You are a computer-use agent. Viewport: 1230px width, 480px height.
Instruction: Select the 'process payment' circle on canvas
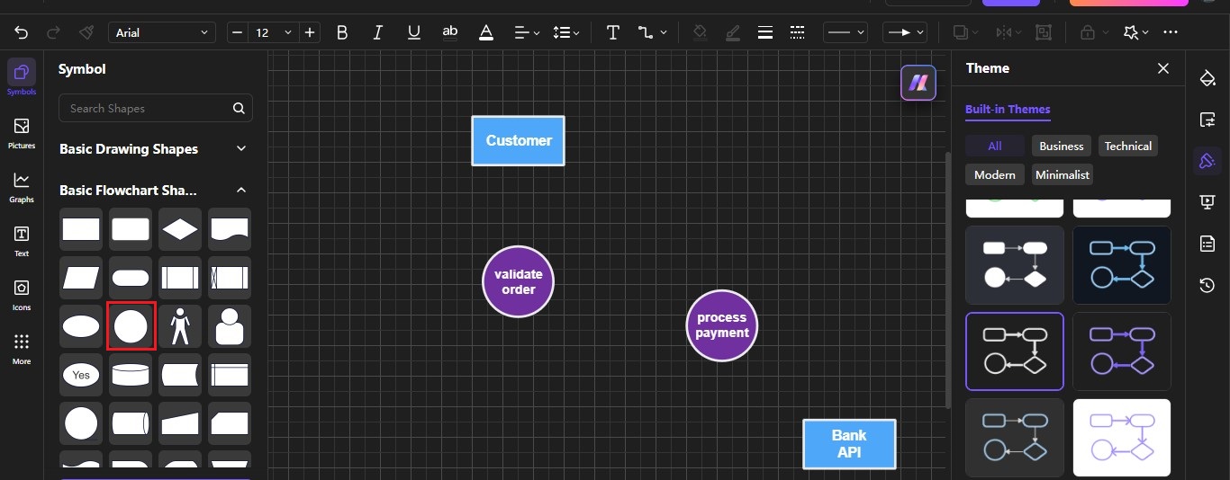(x=722, y=325)
